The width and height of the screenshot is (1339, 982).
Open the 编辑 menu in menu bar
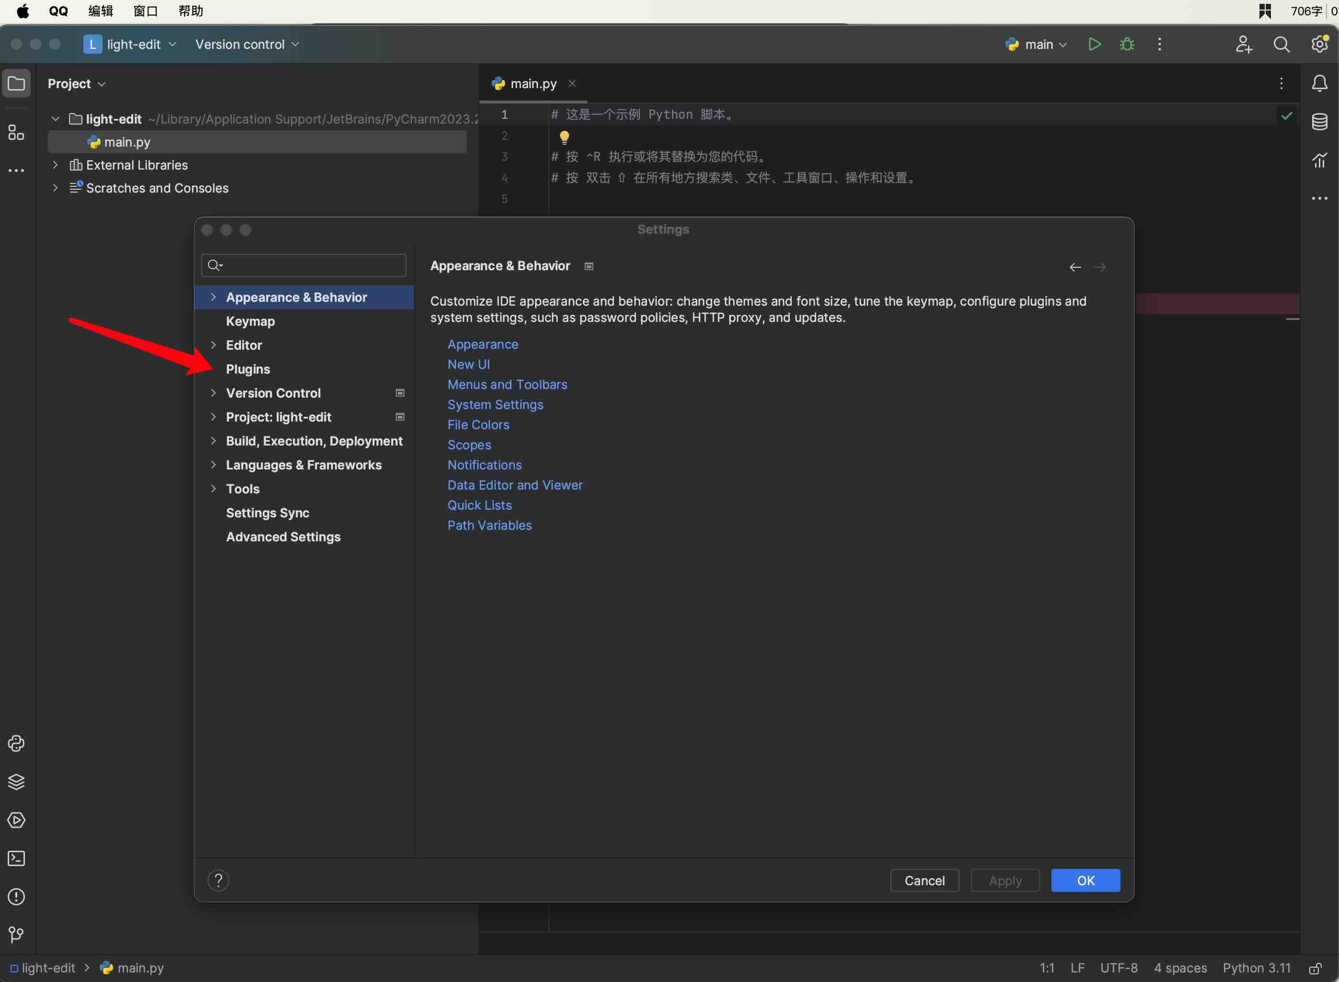[101, 11]
